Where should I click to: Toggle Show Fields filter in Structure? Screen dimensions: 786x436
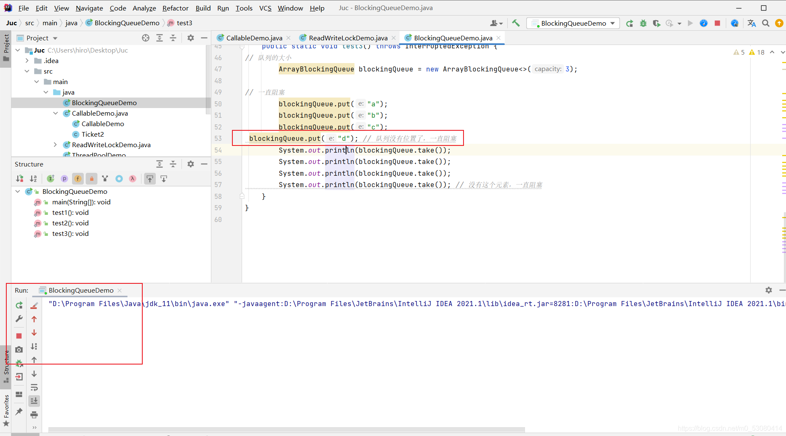pyautogui.click(x=78, y=179)
